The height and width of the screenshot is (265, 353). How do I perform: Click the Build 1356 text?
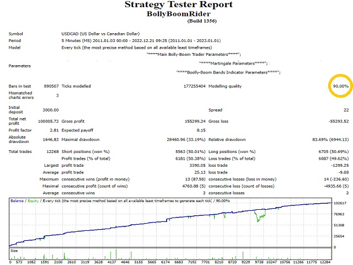click(x=202, y=21)
